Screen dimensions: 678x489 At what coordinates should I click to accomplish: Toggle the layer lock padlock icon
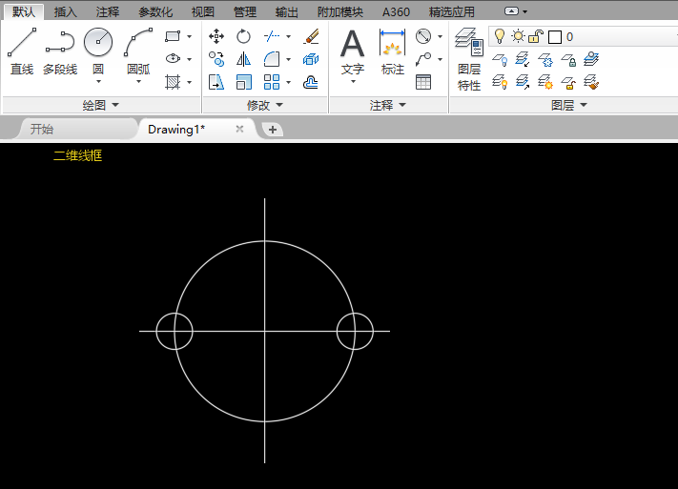(x=536, y=36)
